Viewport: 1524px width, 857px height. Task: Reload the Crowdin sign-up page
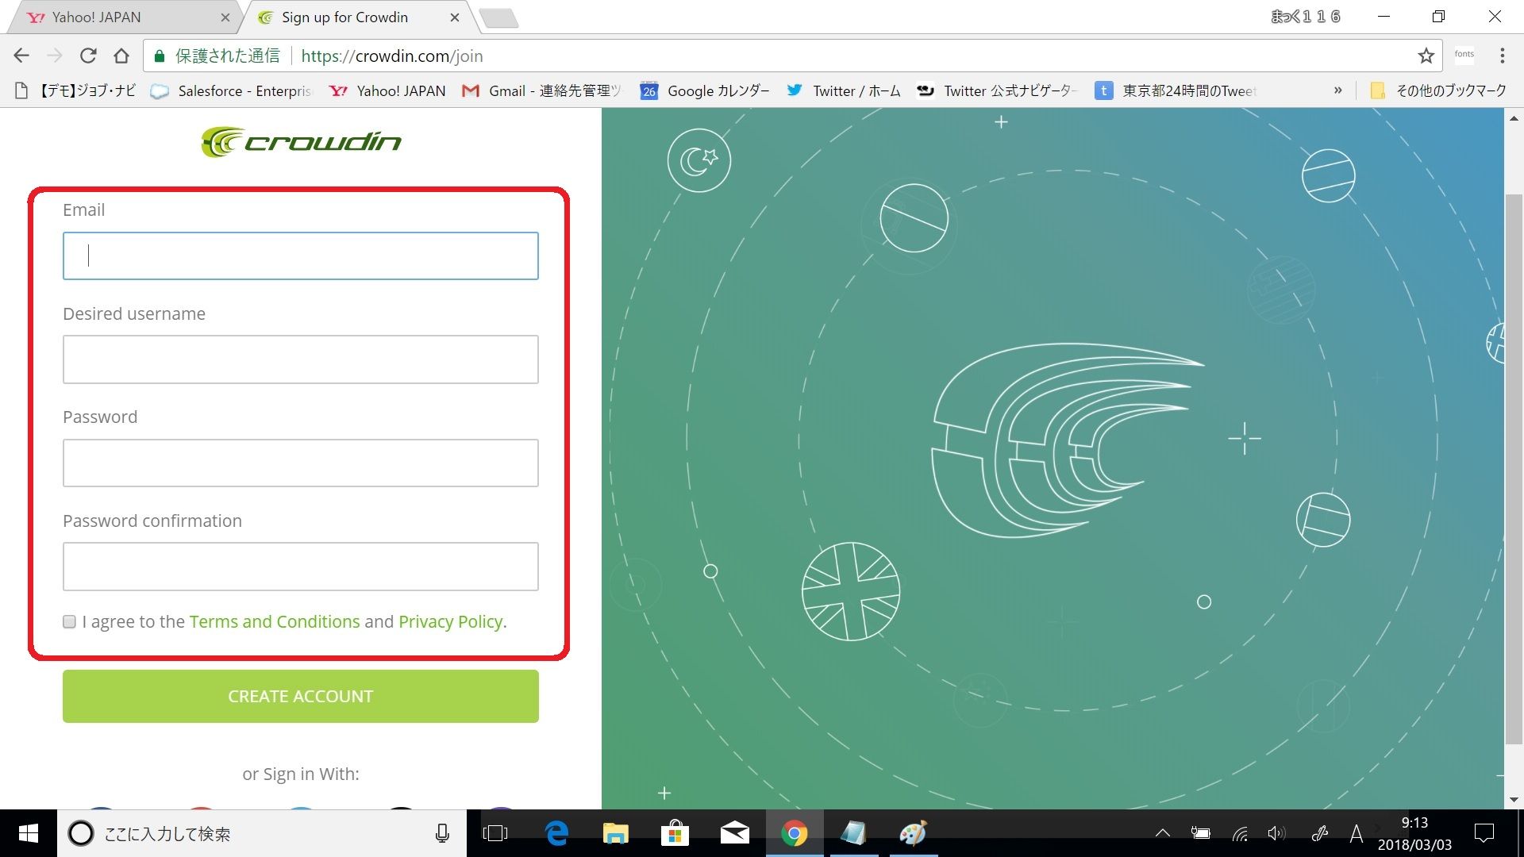pos(88,56)
